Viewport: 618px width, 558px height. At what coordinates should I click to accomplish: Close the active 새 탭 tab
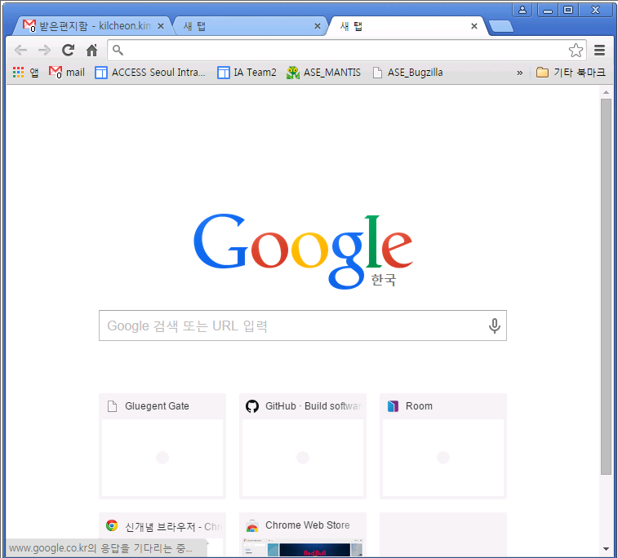[x=474, y=26]
